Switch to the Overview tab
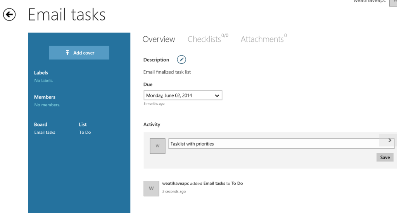 click(159, 39)
